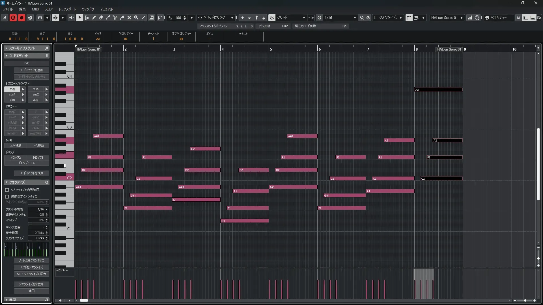
Task: Select the Split scissors tool
Action: coord(115,18)
